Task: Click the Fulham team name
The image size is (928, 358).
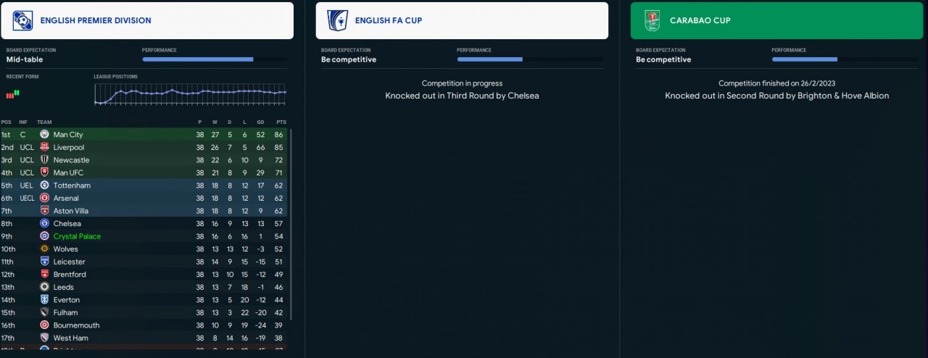Action: [65, 312]
